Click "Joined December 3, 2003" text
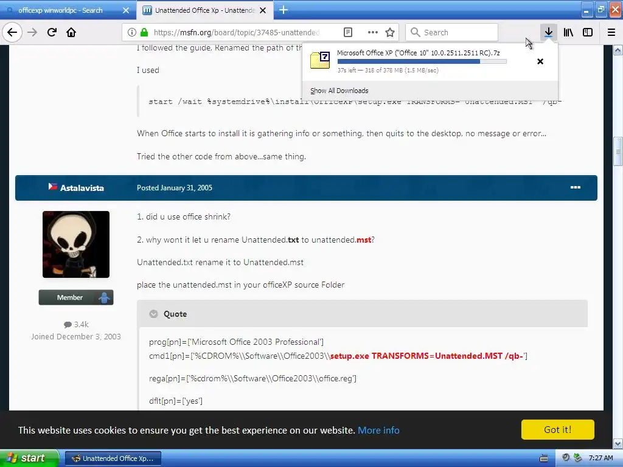 pyautogui.click(x=76, y=337)
